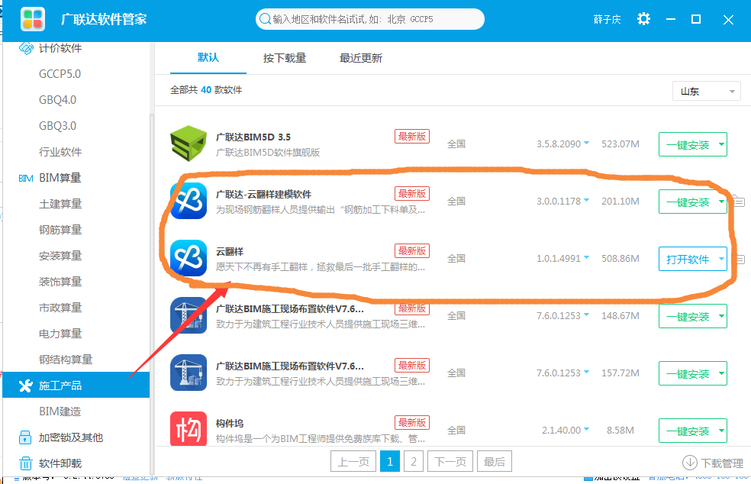The height and width of the screenshot is (484, 751).
Task: Click the 上一页 pagination button
Action: coord(353,461)
